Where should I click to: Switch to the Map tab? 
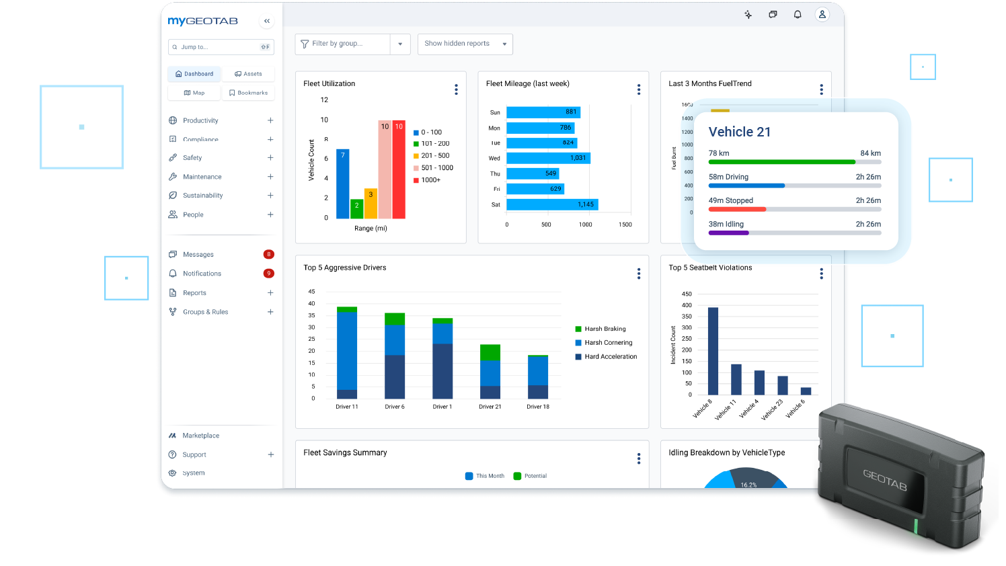[194, 93]
